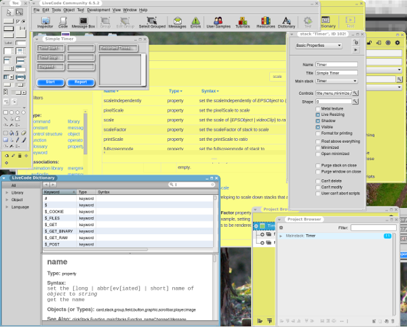This screenshot has height=327, width=407.
Task: Open the Resources toolbar icon
Action: point(265,22)
